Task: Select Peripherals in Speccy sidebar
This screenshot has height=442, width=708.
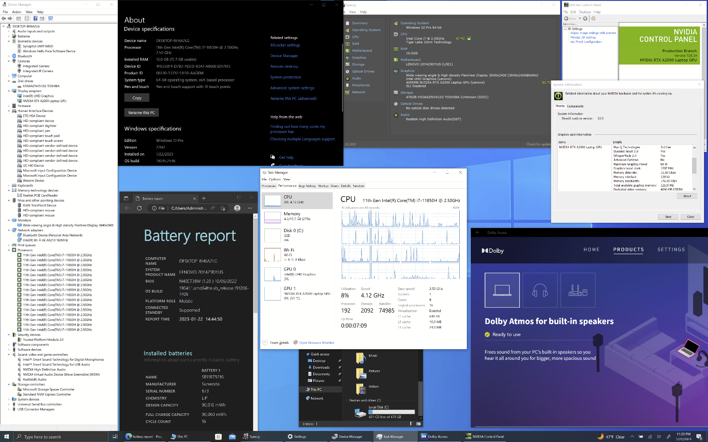Action: (x=361, y=85)
